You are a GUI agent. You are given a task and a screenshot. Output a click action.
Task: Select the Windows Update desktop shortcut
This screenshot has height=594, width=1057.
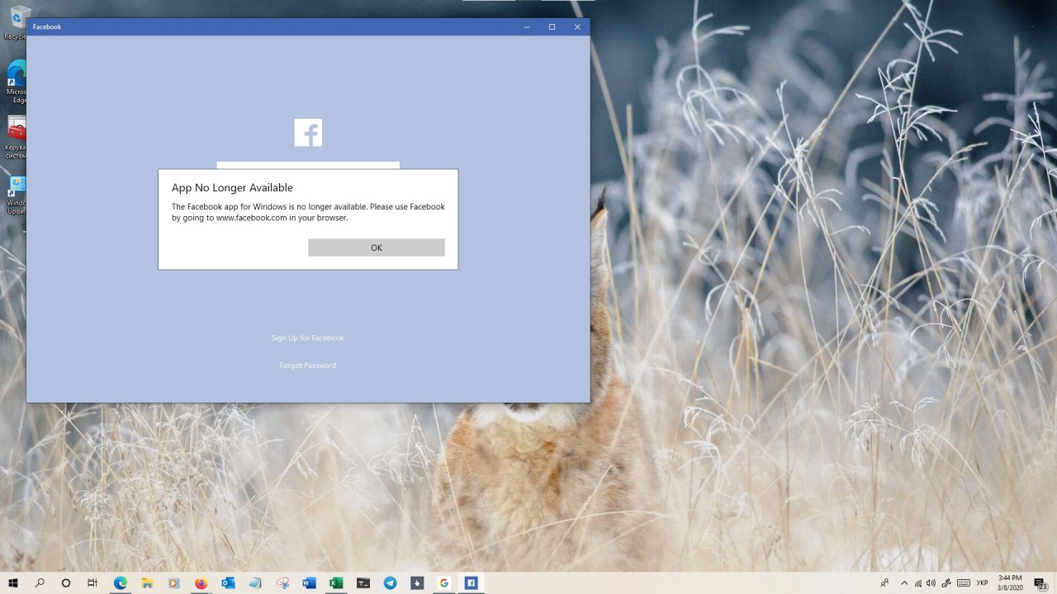(x=16, y=195)
